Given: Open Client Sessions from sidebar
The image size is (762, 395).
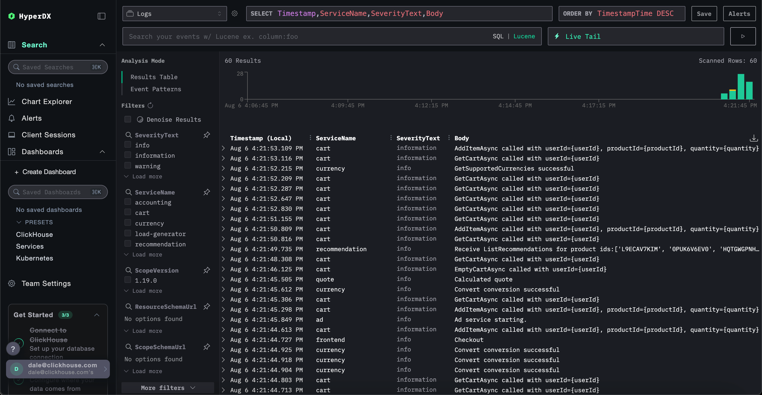Looking at the screenshot, I should point(48,135).
